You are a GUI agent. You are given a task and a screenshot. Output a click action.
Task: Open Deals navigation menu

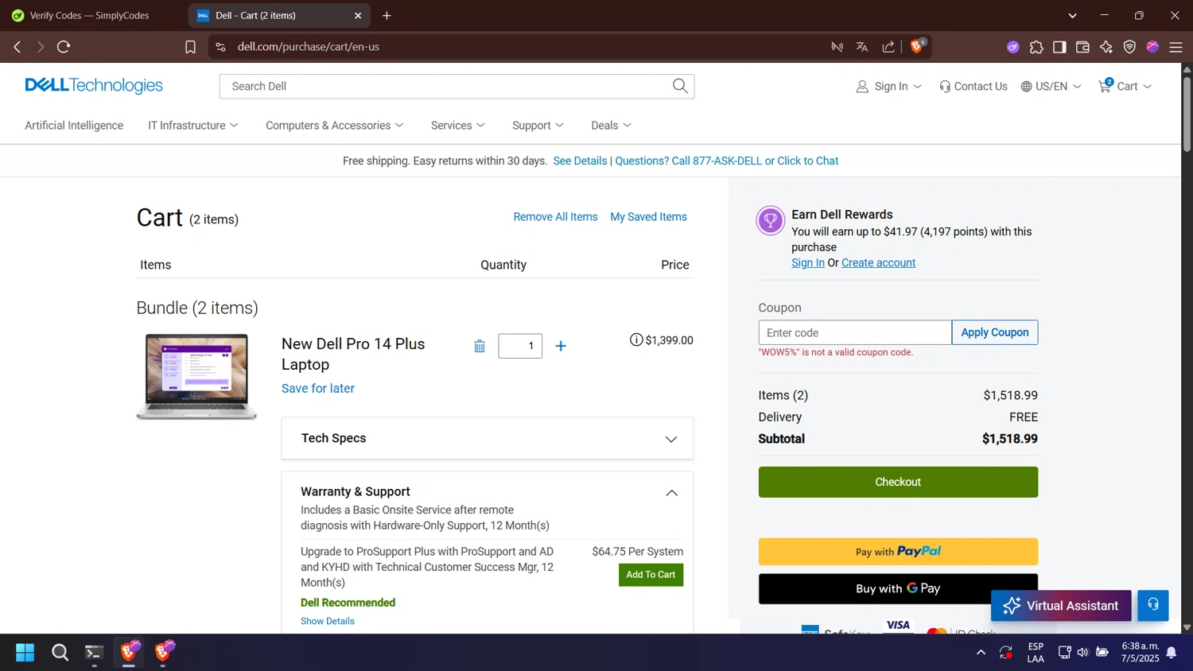coord(611,126)
